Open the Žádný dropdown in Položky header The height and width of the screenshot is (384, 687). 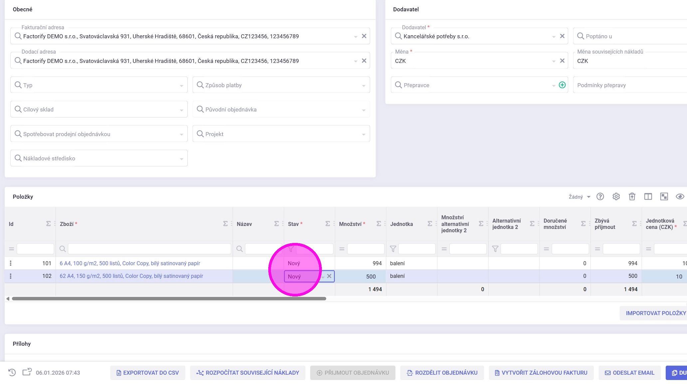pos(579,197)
